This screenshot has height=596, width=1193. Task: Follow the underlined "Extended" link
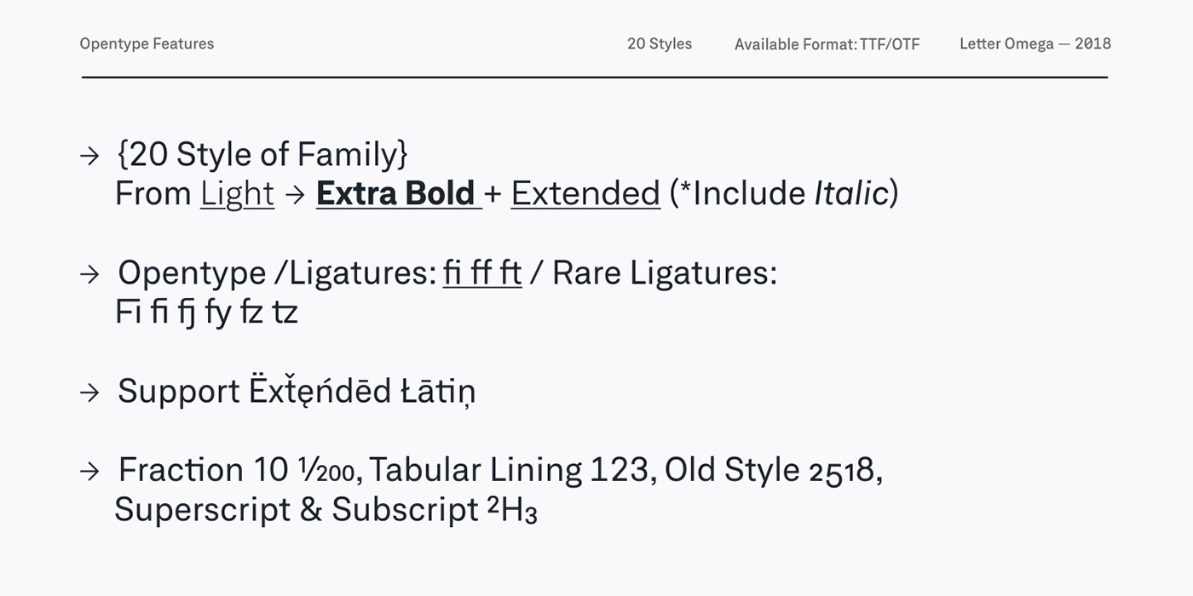pos(585,194)
